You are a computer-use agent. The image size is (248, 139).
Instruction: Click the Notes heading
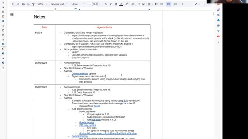click(x=40, y=17)
